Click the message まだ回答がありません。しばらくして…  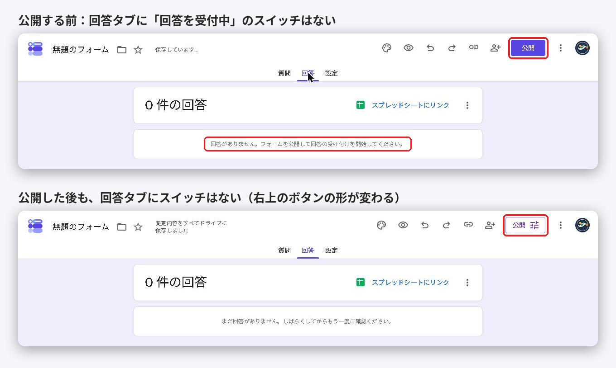pyautogui.click(x=307, y=321)
